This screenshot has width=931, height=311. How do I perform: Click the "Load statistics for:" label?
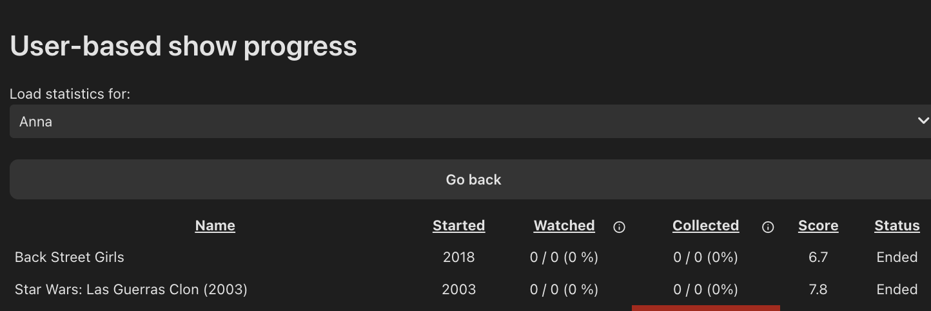70,94
